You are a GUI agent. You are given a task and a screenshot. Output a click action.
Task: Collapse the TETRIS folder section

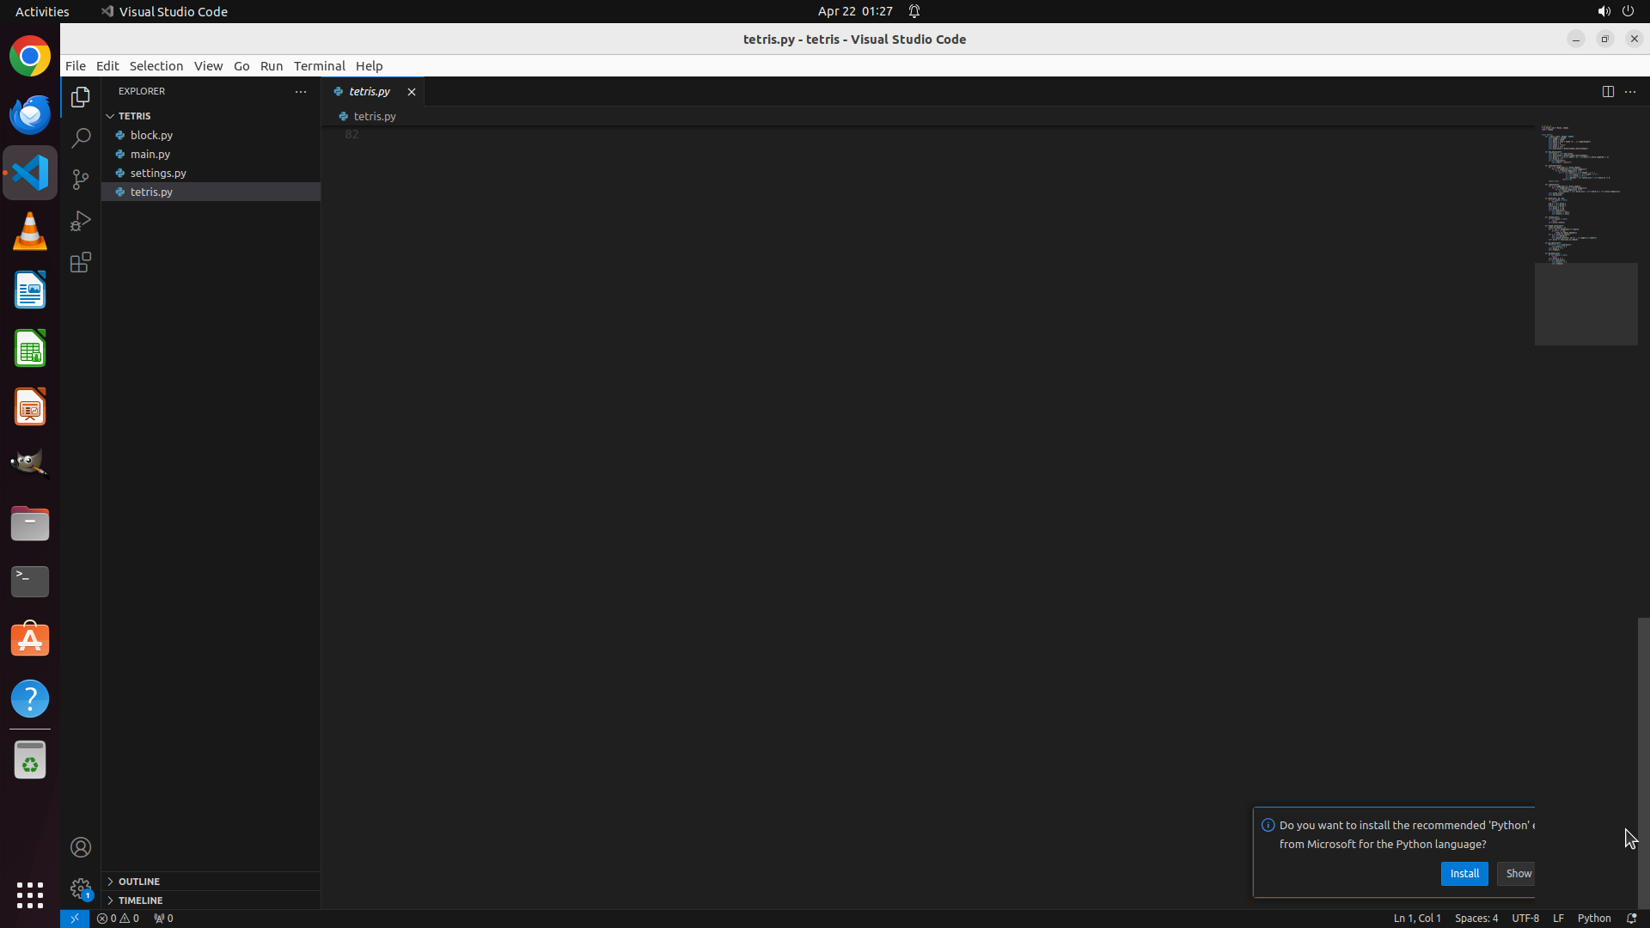coord(134,116)
